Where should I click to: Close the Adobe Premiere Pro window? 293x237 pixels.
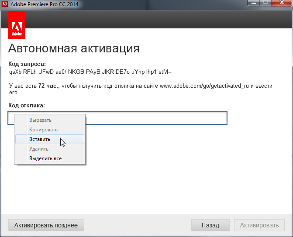pos(282,3)
